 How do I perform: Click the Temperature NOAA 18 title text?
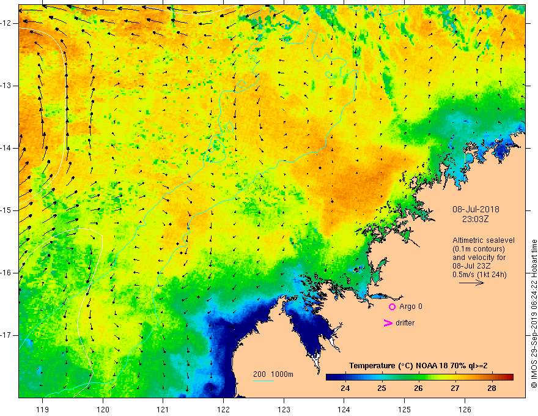tap(418, 366)
